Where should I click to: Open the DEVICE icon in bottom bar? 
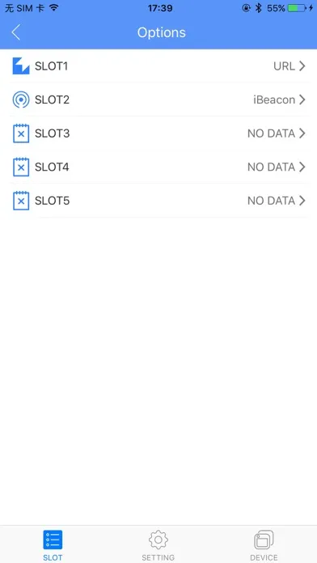click(x=264, y=540)
